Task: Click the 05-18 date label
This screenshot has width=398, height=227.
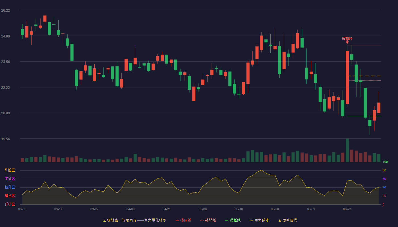Action: [239, 209]
